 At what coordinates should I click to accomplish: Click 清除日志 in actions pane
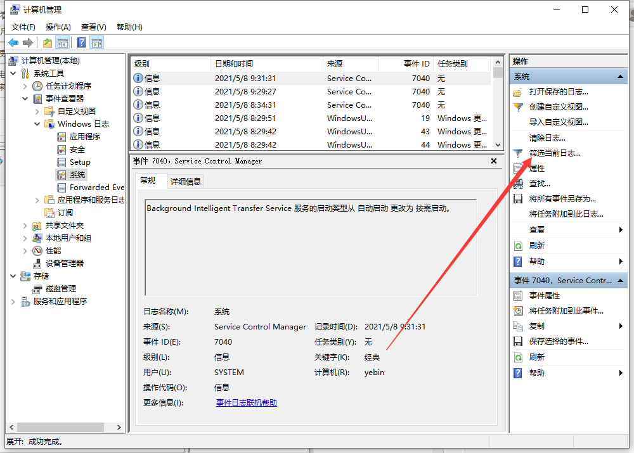[x=547, y=137]
